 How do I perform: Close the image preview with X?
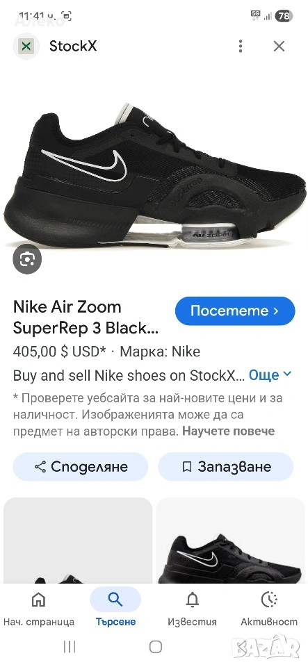(279, 46)
